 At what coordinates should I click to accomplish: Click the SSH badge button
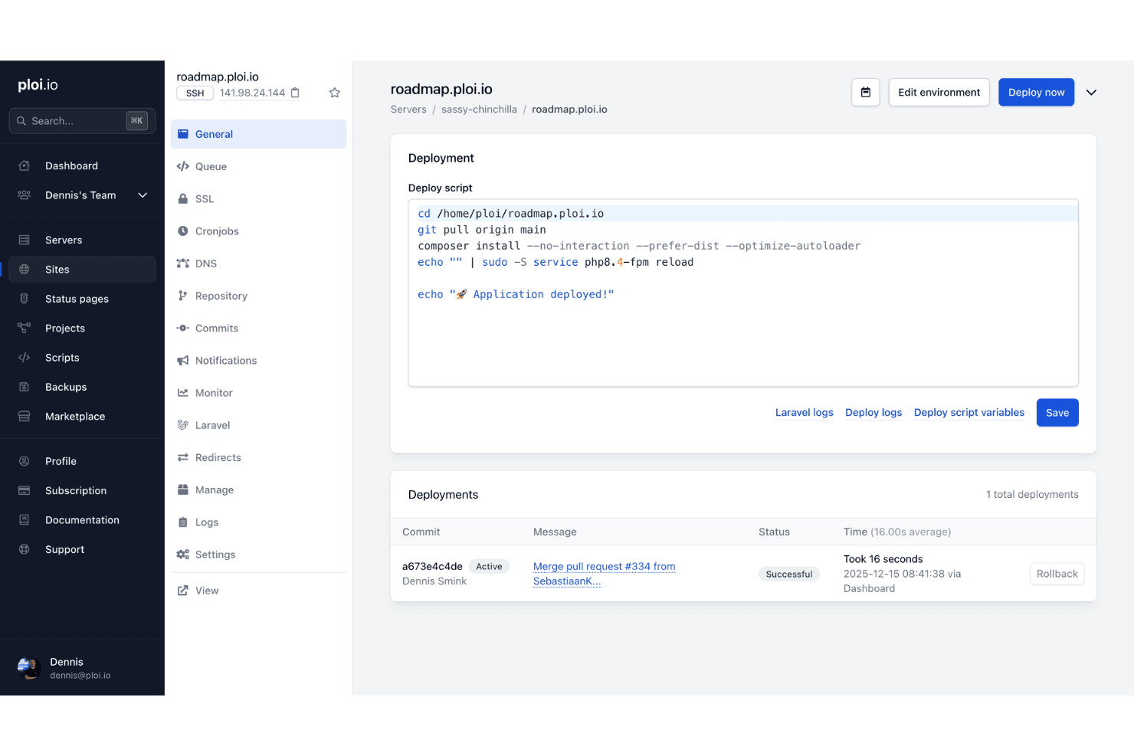(195, 93)
